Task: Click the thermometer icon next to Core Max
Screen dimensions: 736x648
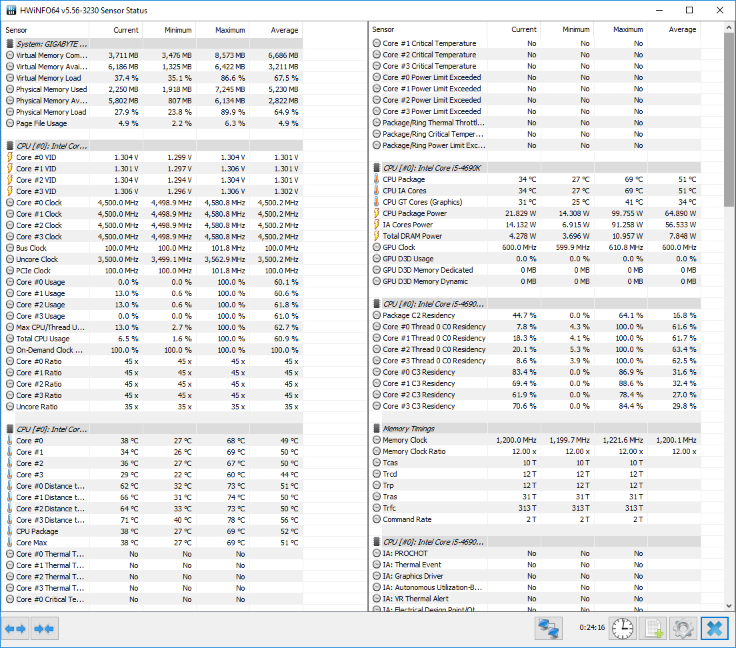Action: point(10,543)
